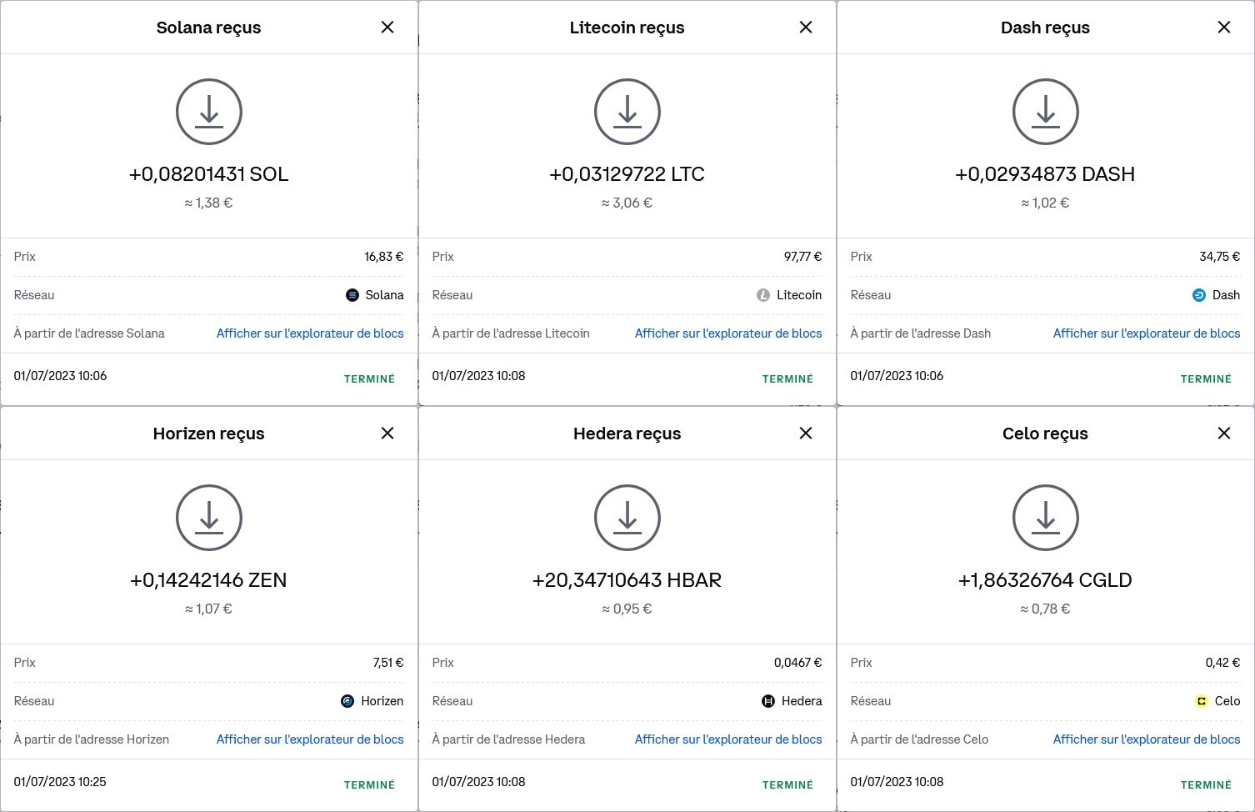1255x812 pixels.
Task: Click the Horizen network logo icon
Action: pyautogui.click(x=347, y=701)
